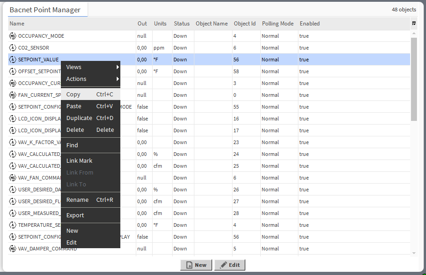The height and width of the screenshot is (275, 426).
Task: Click the binary icon beside LCD_ICON_DISPLA
Action: [12, 118]
